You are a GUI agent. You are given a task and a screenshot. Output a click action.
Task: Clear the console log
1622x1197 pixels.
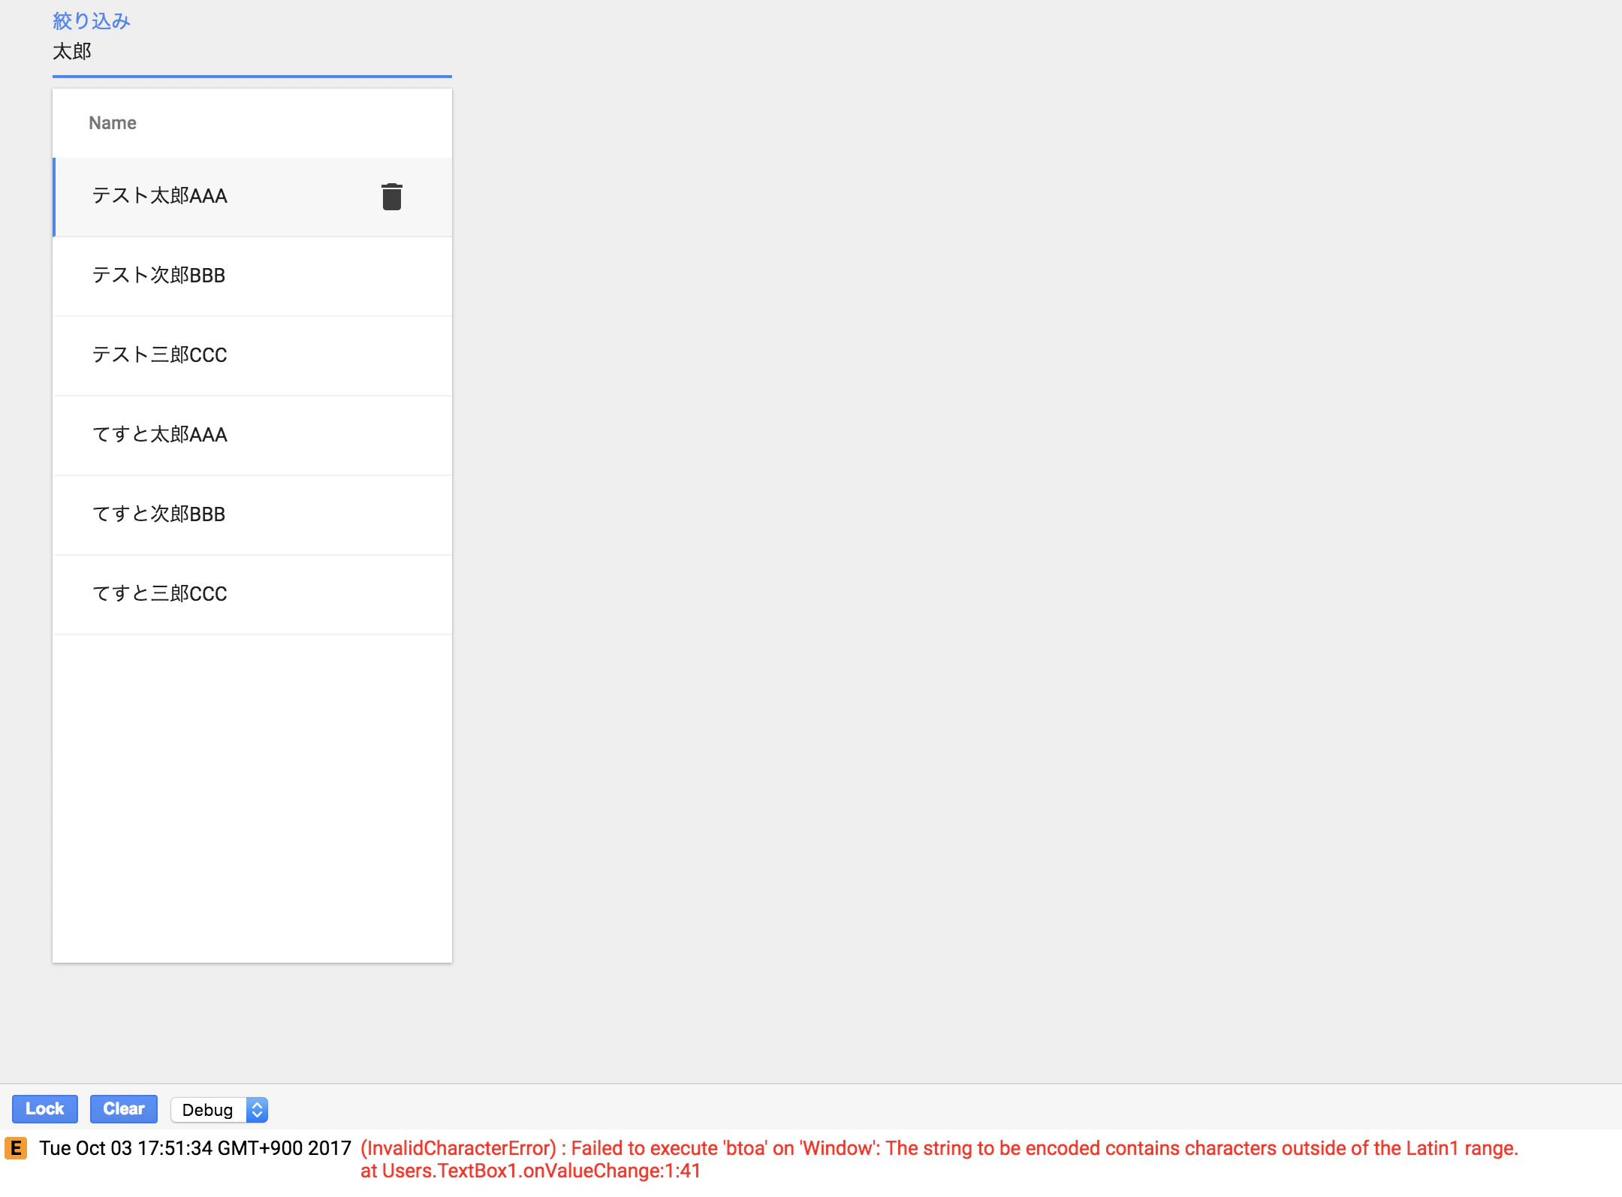(124, 1109)
